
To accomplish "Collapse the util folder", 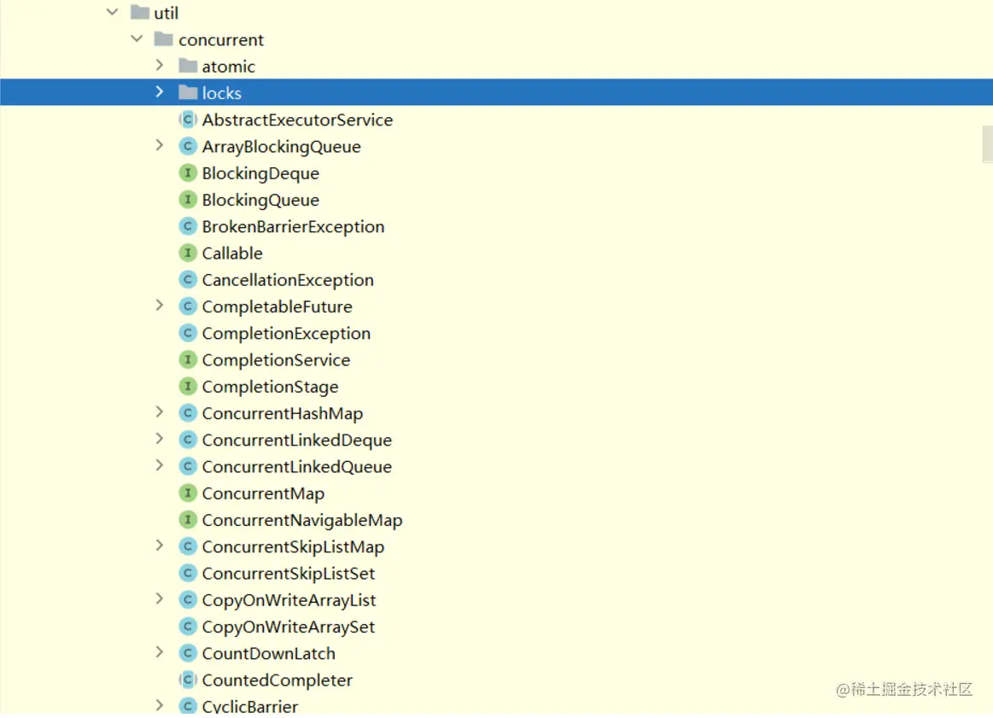I will 112,12.
